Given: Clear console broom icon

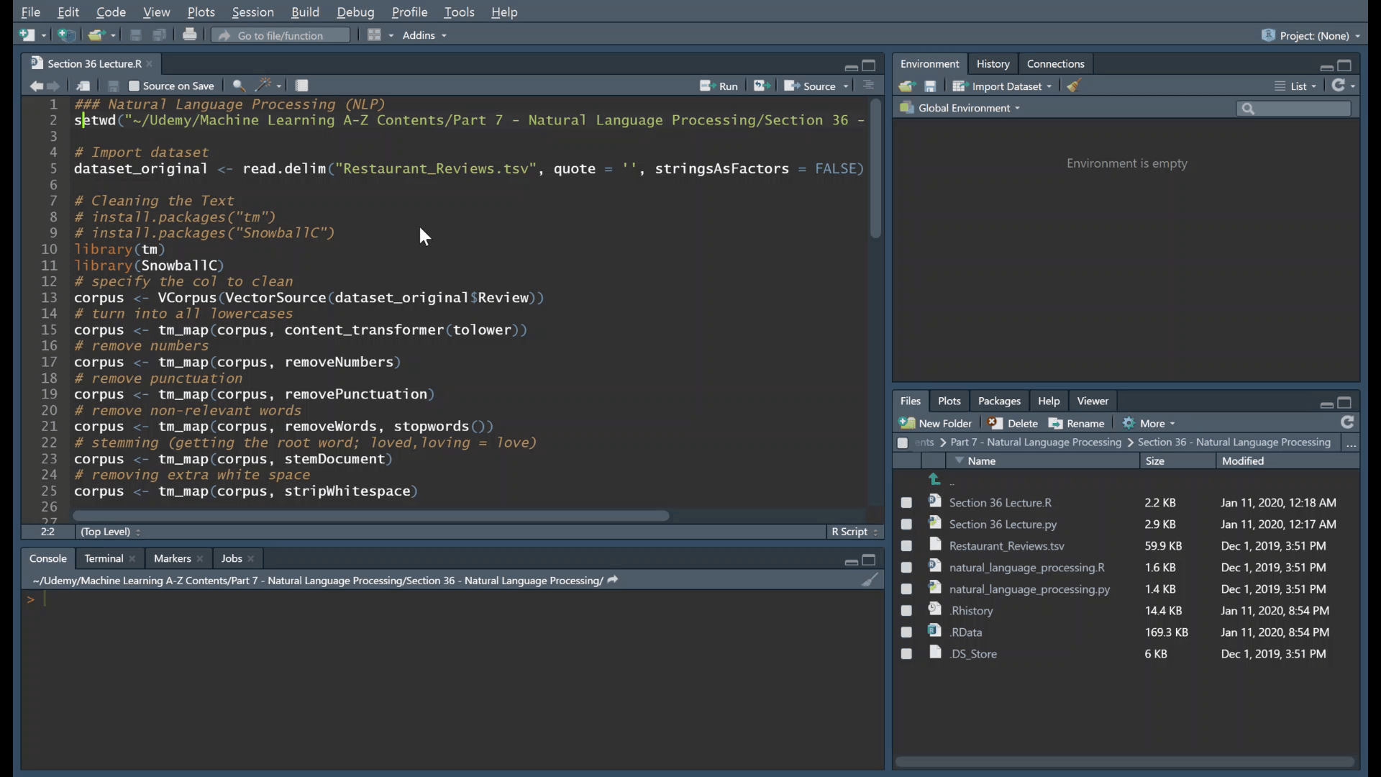Looking at the screenshot, I should click(870, 580).
